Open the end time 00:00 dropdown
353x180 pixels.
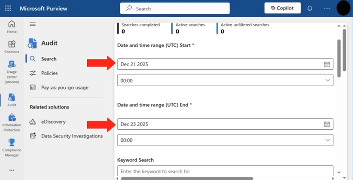(x=225, y=140)
